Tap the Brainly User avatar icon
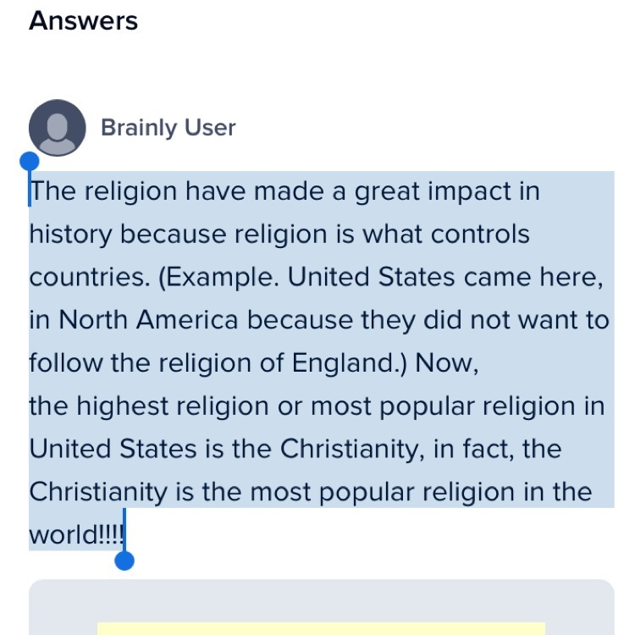 [57, 128]
